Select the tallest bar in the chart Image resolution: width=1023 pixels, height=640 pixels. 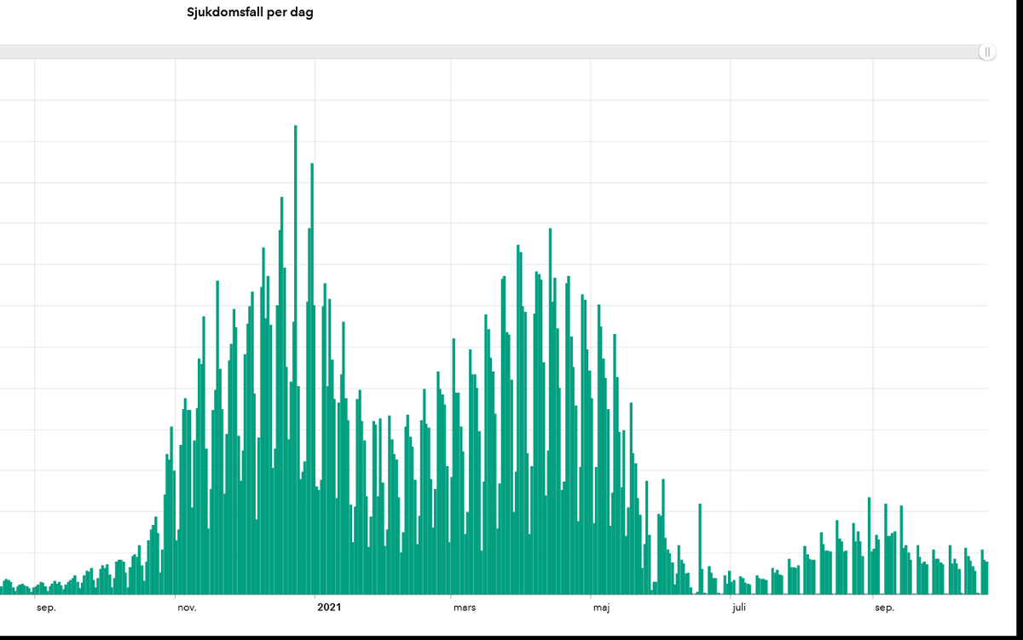coord(295,360)
